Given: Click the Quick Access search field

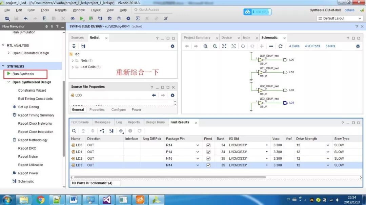Looking at the screenshot, I should tap(153, 9).
